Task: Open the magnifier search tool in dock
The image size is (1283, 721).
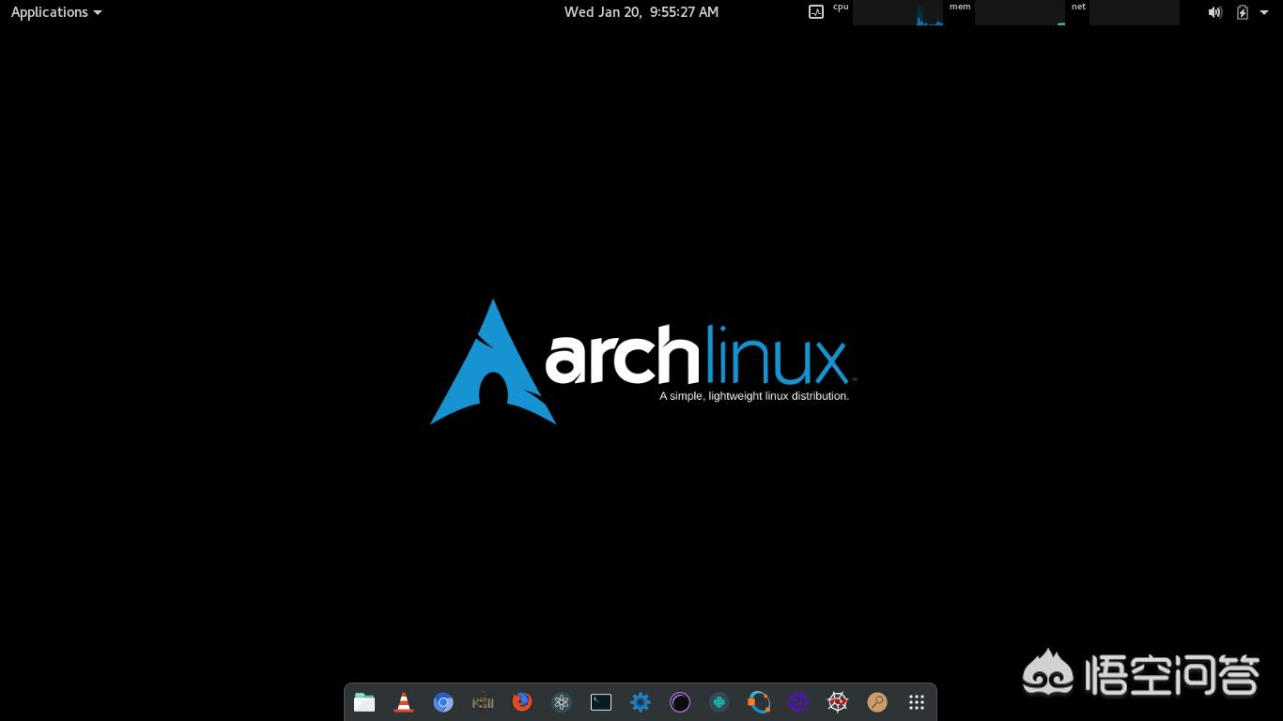Action: [x=877, y=702]
